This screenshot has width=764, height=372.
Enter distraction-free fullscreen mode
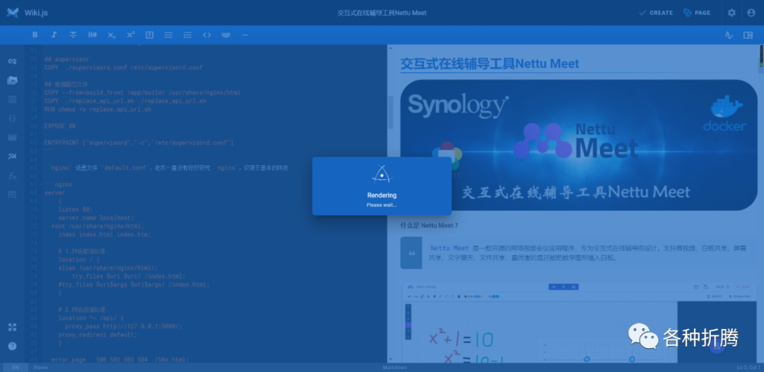click(12, 328)
